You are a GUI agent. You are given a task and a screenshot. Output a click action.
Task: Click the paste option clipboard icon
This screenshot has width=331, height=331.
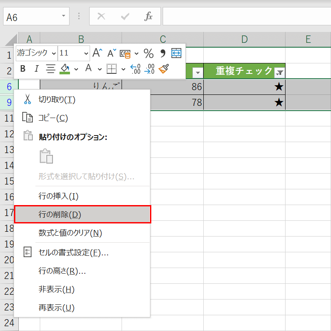point(46,156)
